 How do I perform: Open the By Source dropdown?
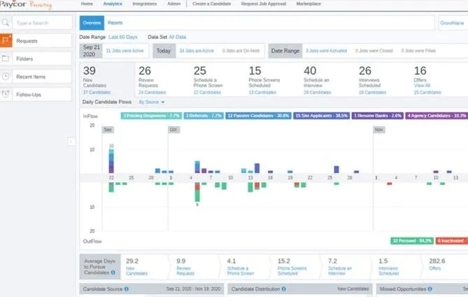tap(152, 102)
